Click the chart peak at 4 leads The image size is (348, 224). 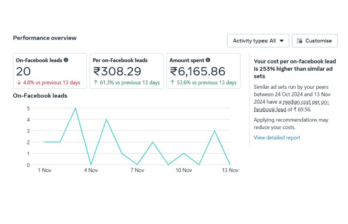[x=106, y=119]
